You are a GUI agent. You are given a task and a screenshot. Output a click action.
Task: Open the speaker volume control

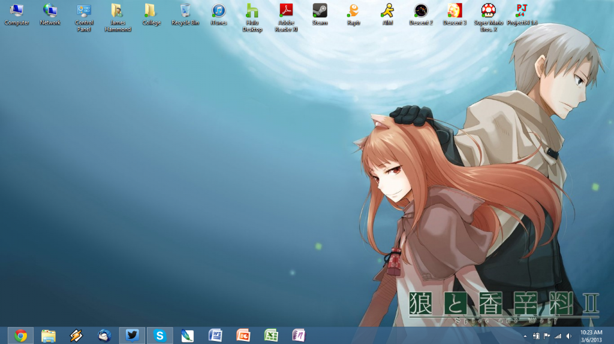coord(568,336)
